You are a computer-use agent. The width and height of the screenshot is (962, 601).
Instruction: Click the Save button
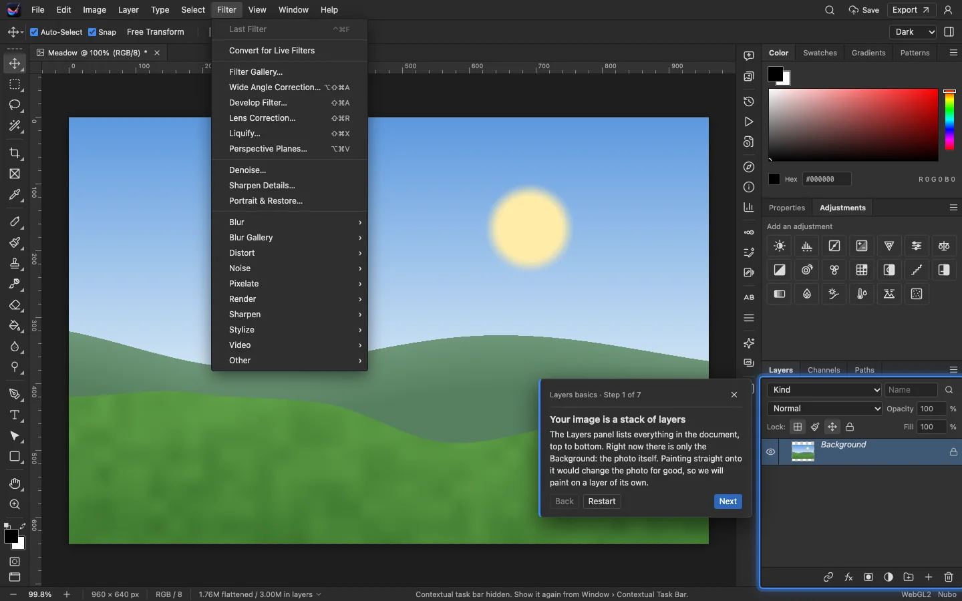point(864,10)
